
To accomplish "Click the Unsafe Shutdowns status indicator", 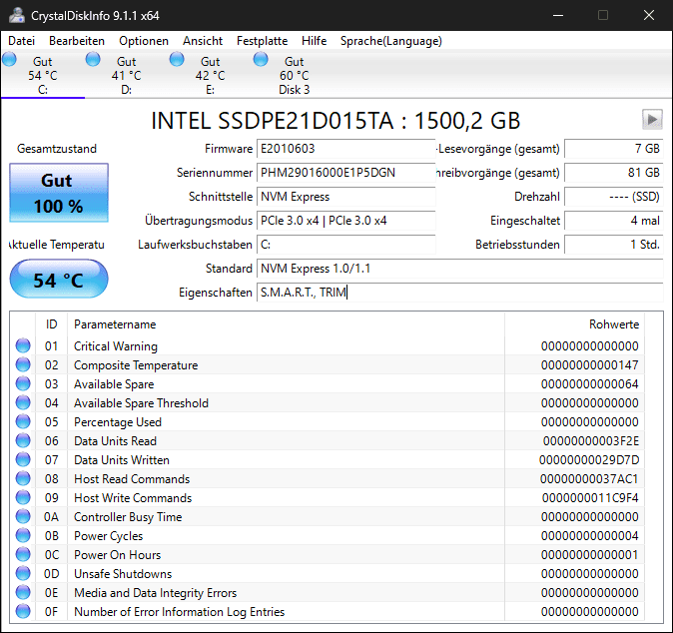I will click(23, 573).
